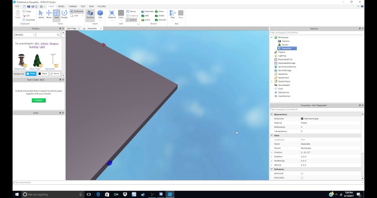Click the Cut scissors icon
The width and height of the screenshot is (377, 198).
(24, 15)
